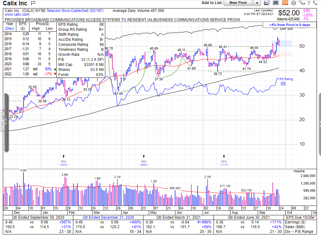This screenshot has width=321, height=236.
Task: Open the Add to List dropdown arrow
Action: (257, 3)
